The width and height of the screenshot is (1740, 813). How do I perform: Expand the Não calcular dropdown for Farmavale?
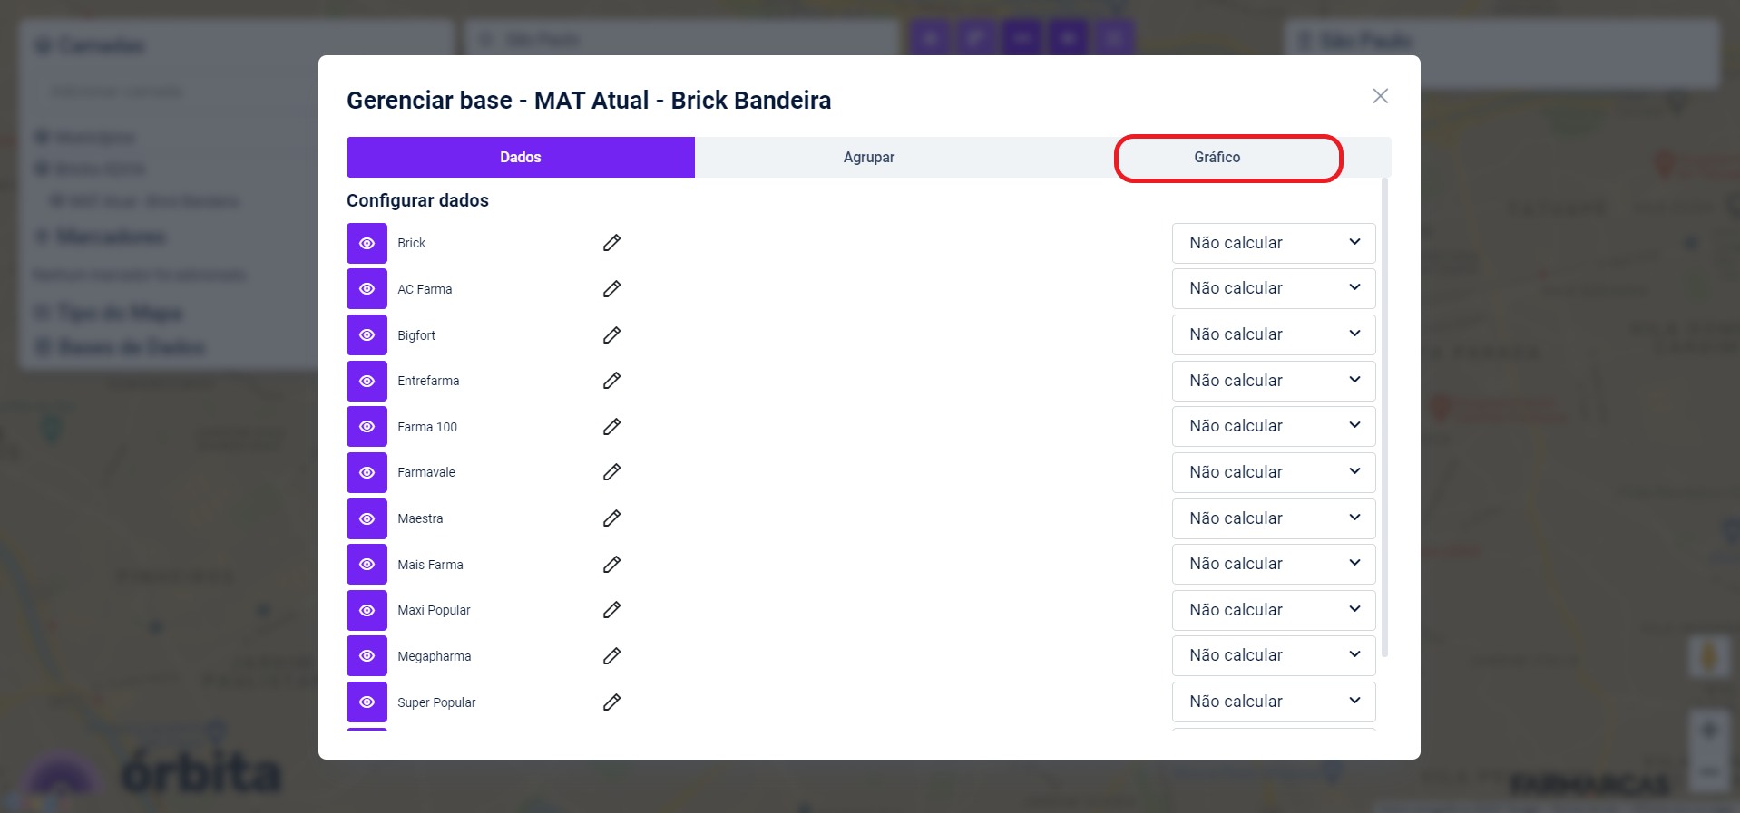point(1273,472)
